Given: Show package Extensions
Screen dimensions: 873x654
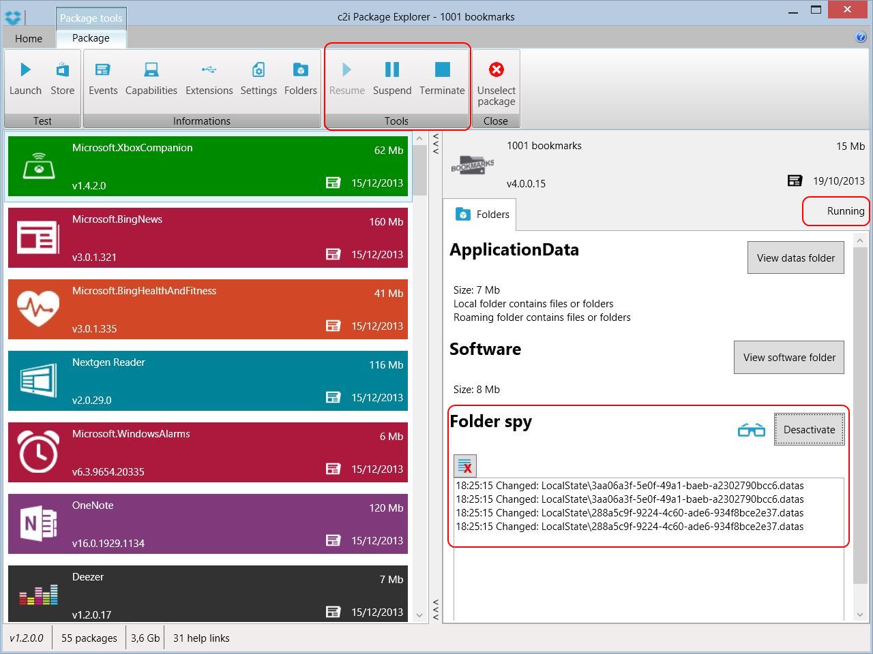Looking at the screenshot, I should coord(209,78).
